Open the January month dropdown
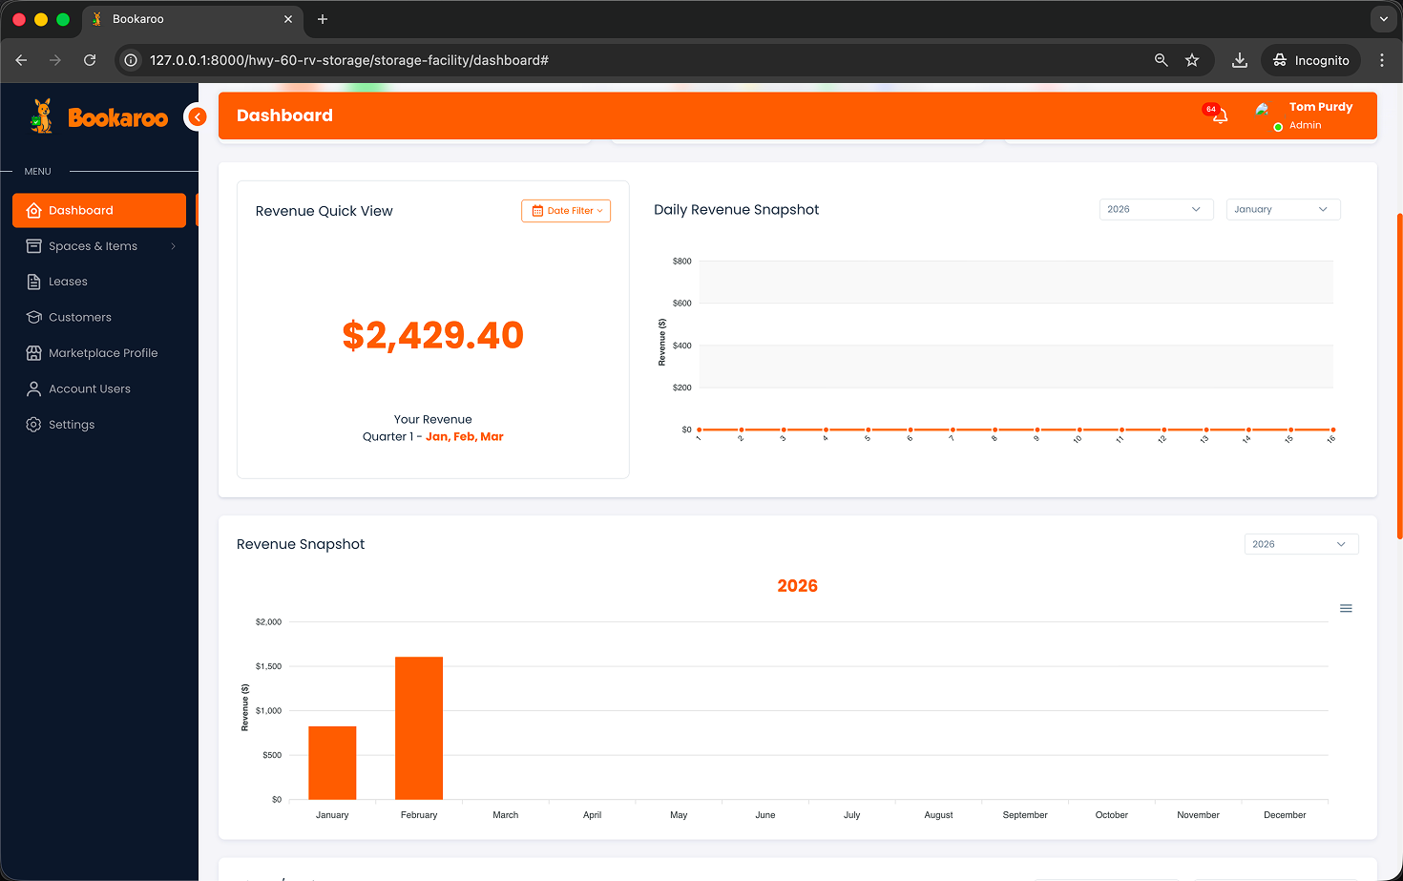Viewport: 1403px width, 881px height. tap(1283, 209)
